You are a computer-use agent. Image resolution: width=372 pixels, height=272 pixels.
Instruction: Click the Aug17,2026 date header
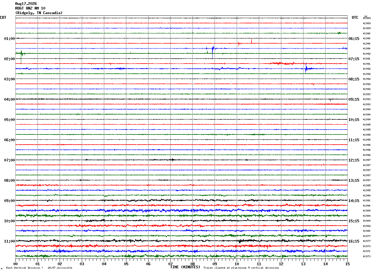pos(26,4)
